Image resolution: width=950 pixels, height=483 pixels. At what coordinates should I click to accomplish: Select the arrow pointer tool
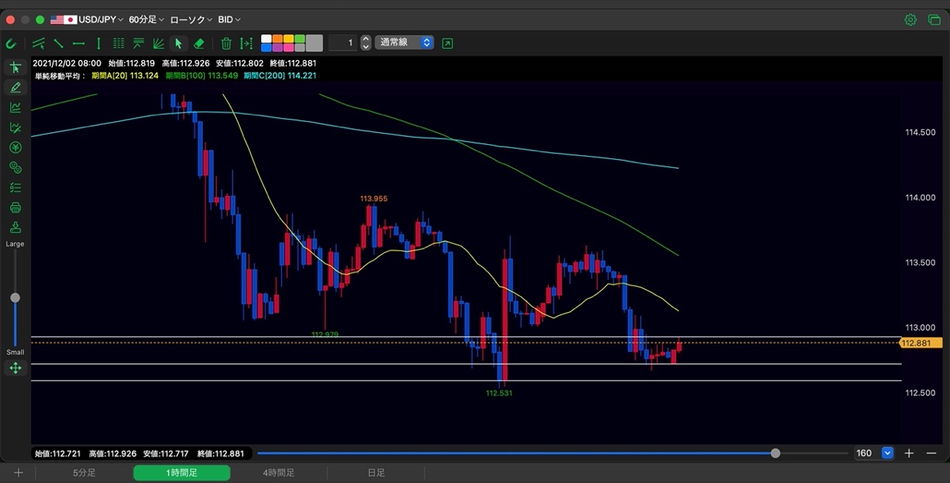point(178,43)
